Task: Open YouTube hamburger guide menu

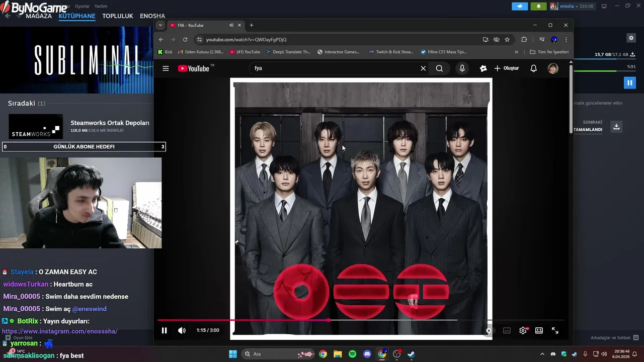Action: click(x=166, y=68)
